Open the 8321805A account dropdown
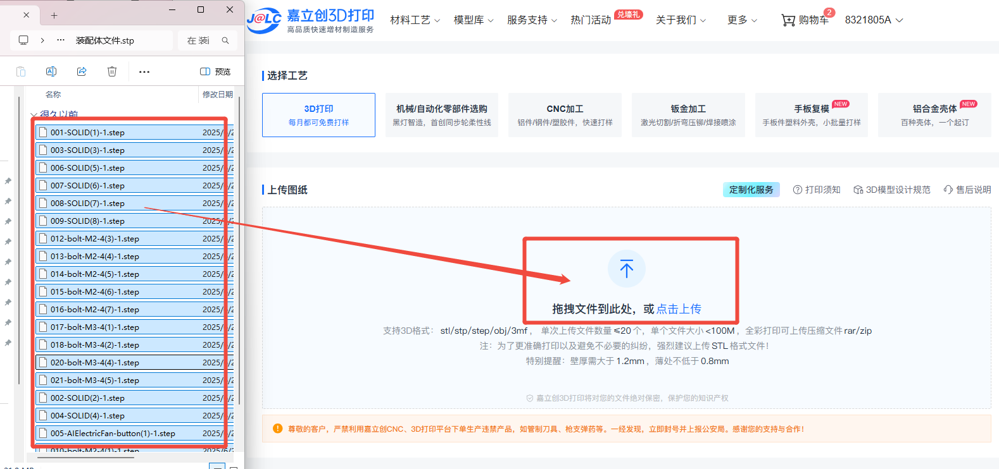Screen dimensions: 999x469 pyautogui.click(x=874, y=20)
